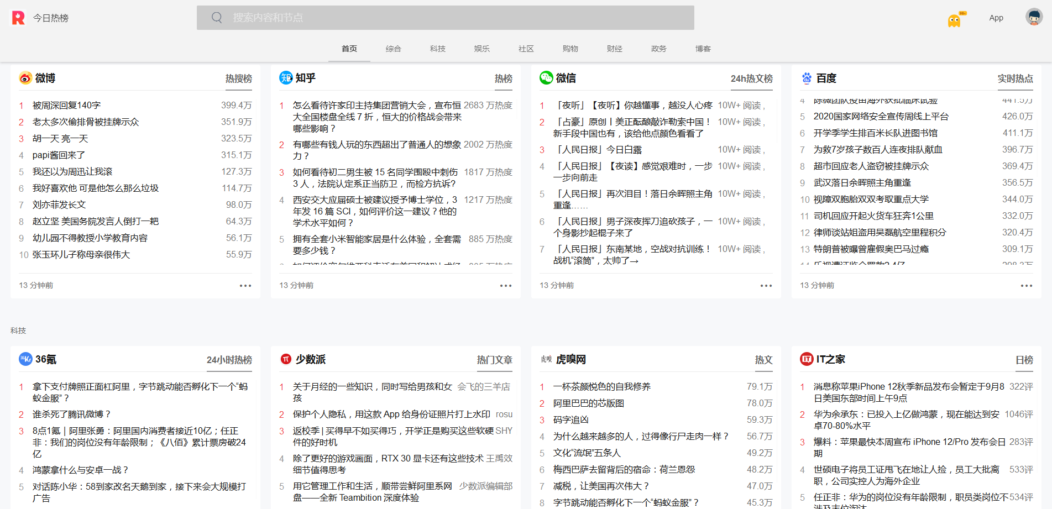Open the more options dots on 知乎 card

pos(506,286)
